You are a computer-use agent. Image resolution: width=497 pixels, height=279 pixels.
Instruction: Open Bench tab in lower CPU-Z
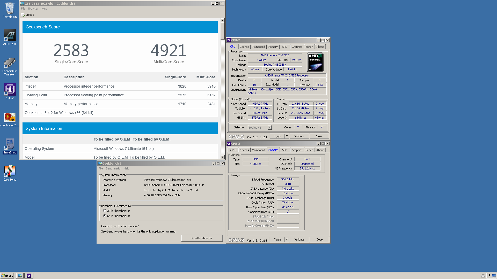click(309, 150)
